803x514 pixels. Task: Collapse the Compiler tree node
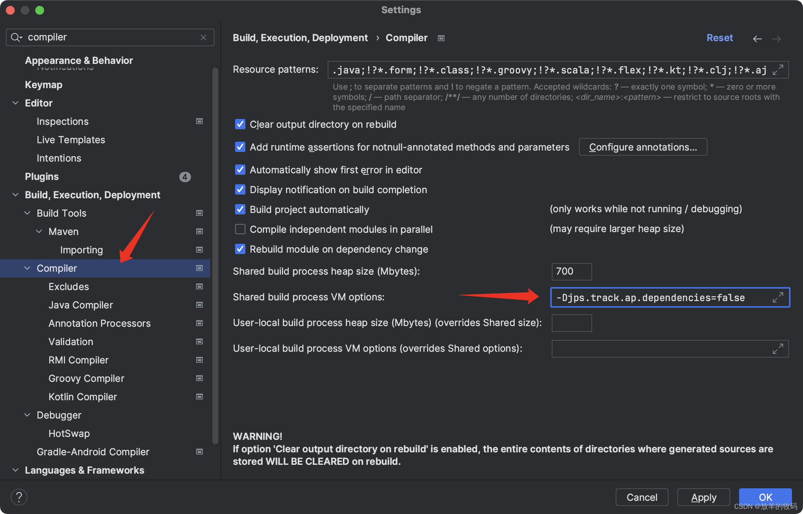point(27,268)
